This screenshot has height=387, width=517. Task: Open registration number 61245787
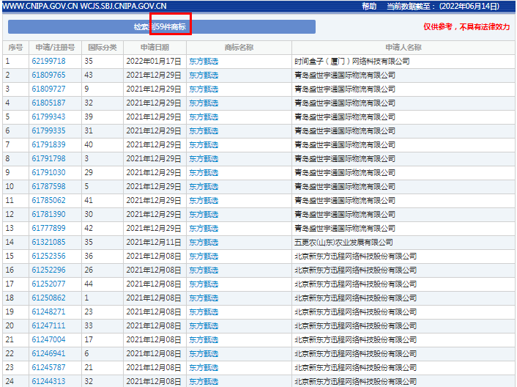[48, 367]
